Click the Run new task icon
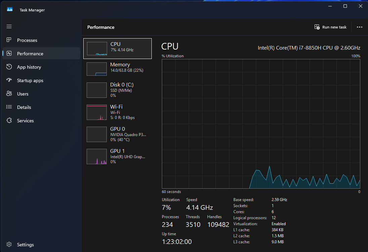The width and height of the screenshot is (368, 252). 317,27
